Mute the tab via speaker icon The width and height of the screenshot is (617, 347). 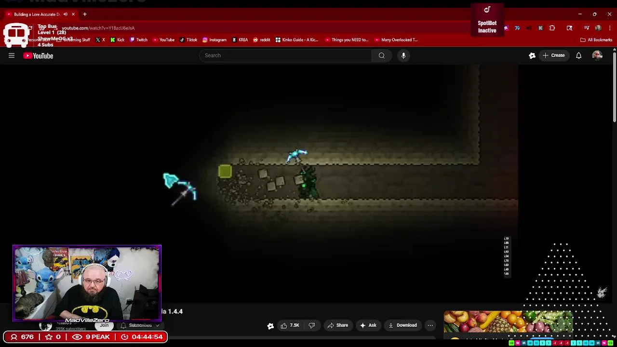point(66,14)
